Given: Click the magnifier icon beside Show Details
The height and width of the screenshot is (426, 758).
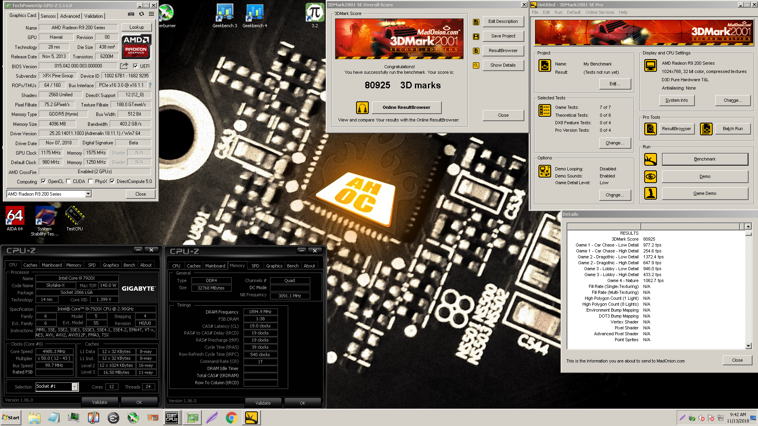Looking at the screenshot, I should click(x=476, y=65).
